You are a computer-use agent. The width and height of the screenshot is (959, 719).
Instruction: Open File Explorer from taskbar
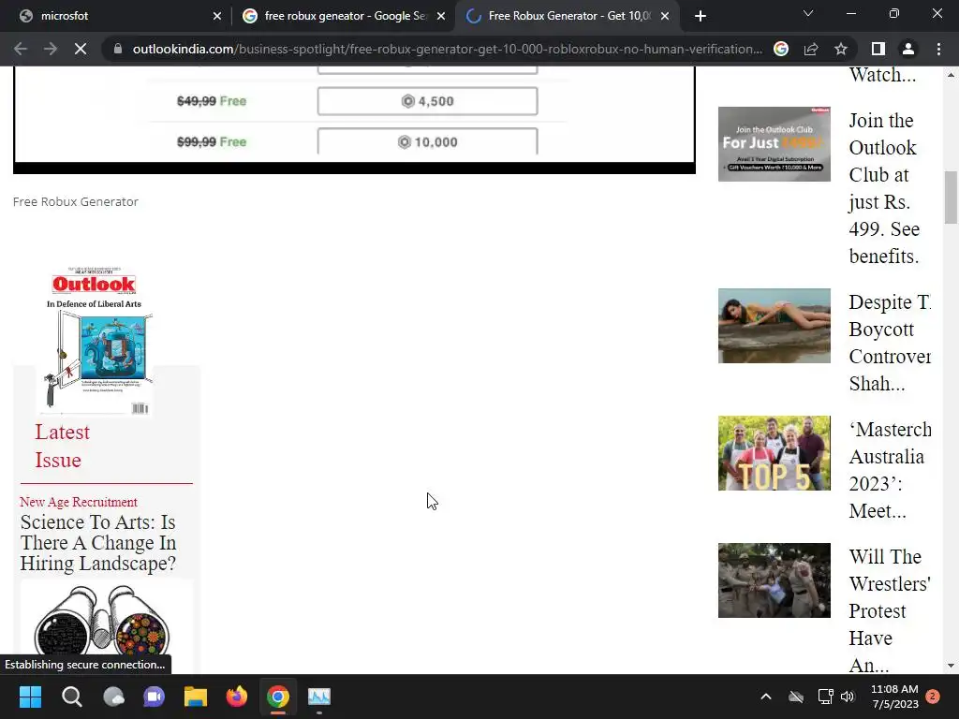[x=196, y=697]
